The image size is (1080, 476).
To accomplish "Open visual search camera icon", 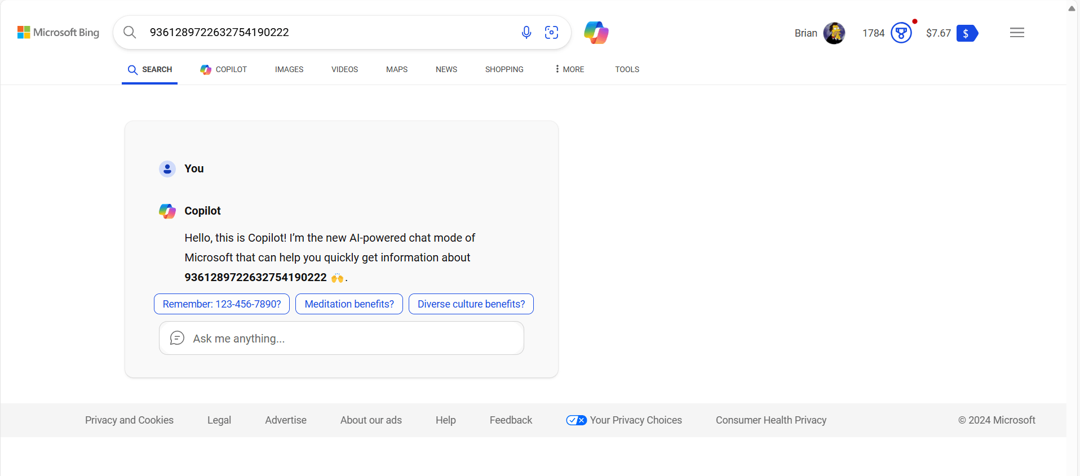I will pyautogui.click(x=551, y=33).
